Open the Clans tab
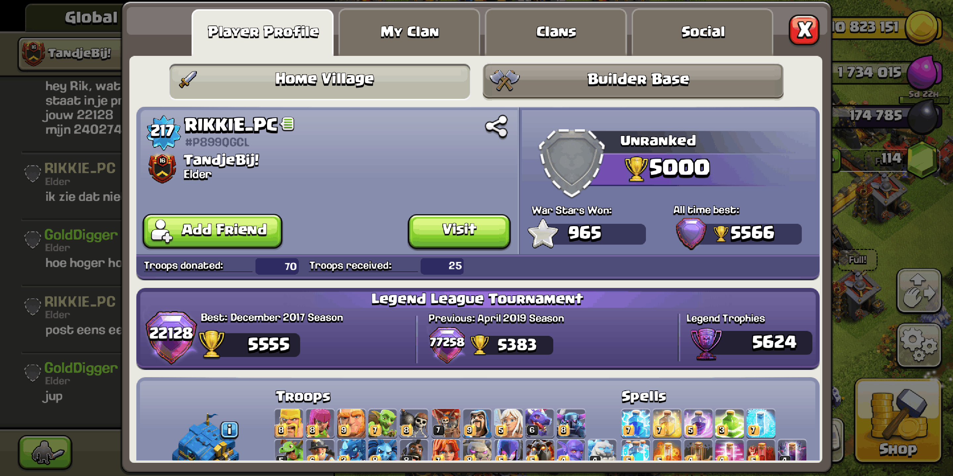The height and width of the screenshot is (476, 953). click(x=556, y=32)
